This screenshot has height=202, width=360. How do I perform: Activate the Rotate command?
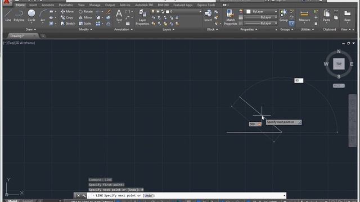pos(85,11)
